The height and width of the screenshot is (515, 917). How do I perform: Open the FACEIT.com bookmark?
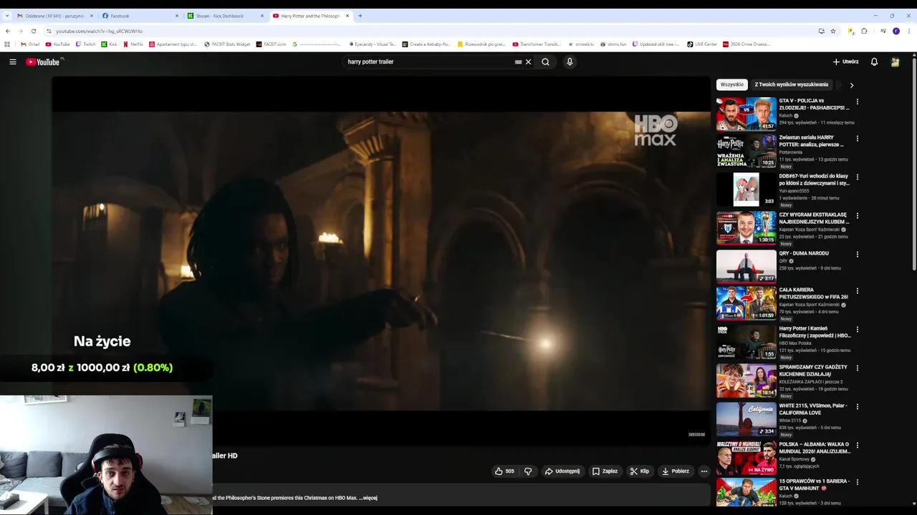(x=272, y=44)
